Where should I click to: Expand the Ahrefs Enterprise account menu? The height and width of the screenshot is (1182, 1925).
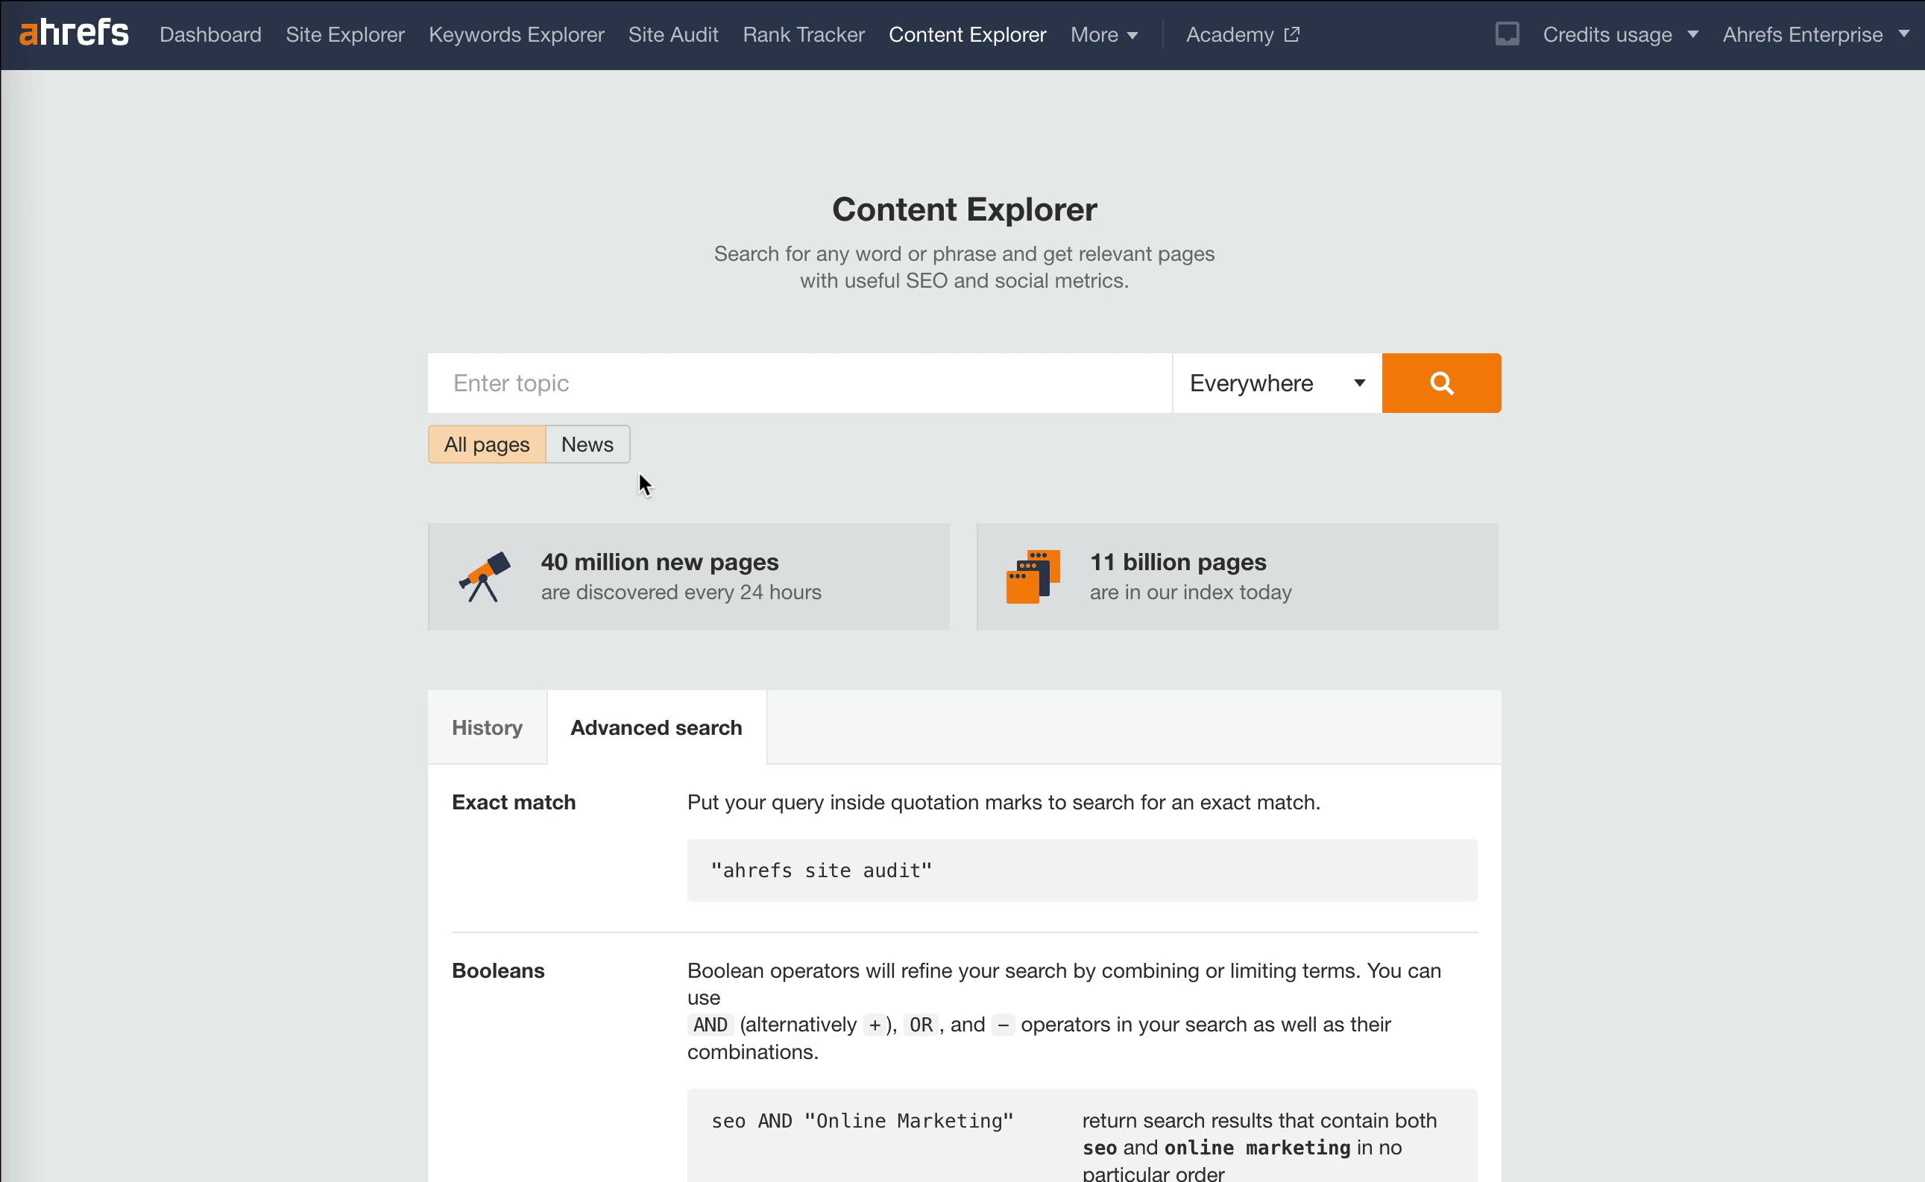coord(1815,34)
